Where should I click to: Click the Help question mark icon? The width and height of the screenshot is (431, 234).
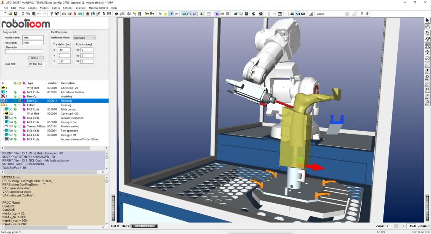click(x=51, y=13)
